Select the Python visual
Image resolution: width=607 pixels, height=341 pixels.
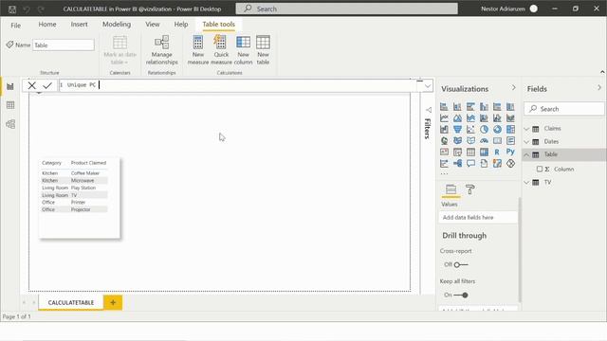510,152
